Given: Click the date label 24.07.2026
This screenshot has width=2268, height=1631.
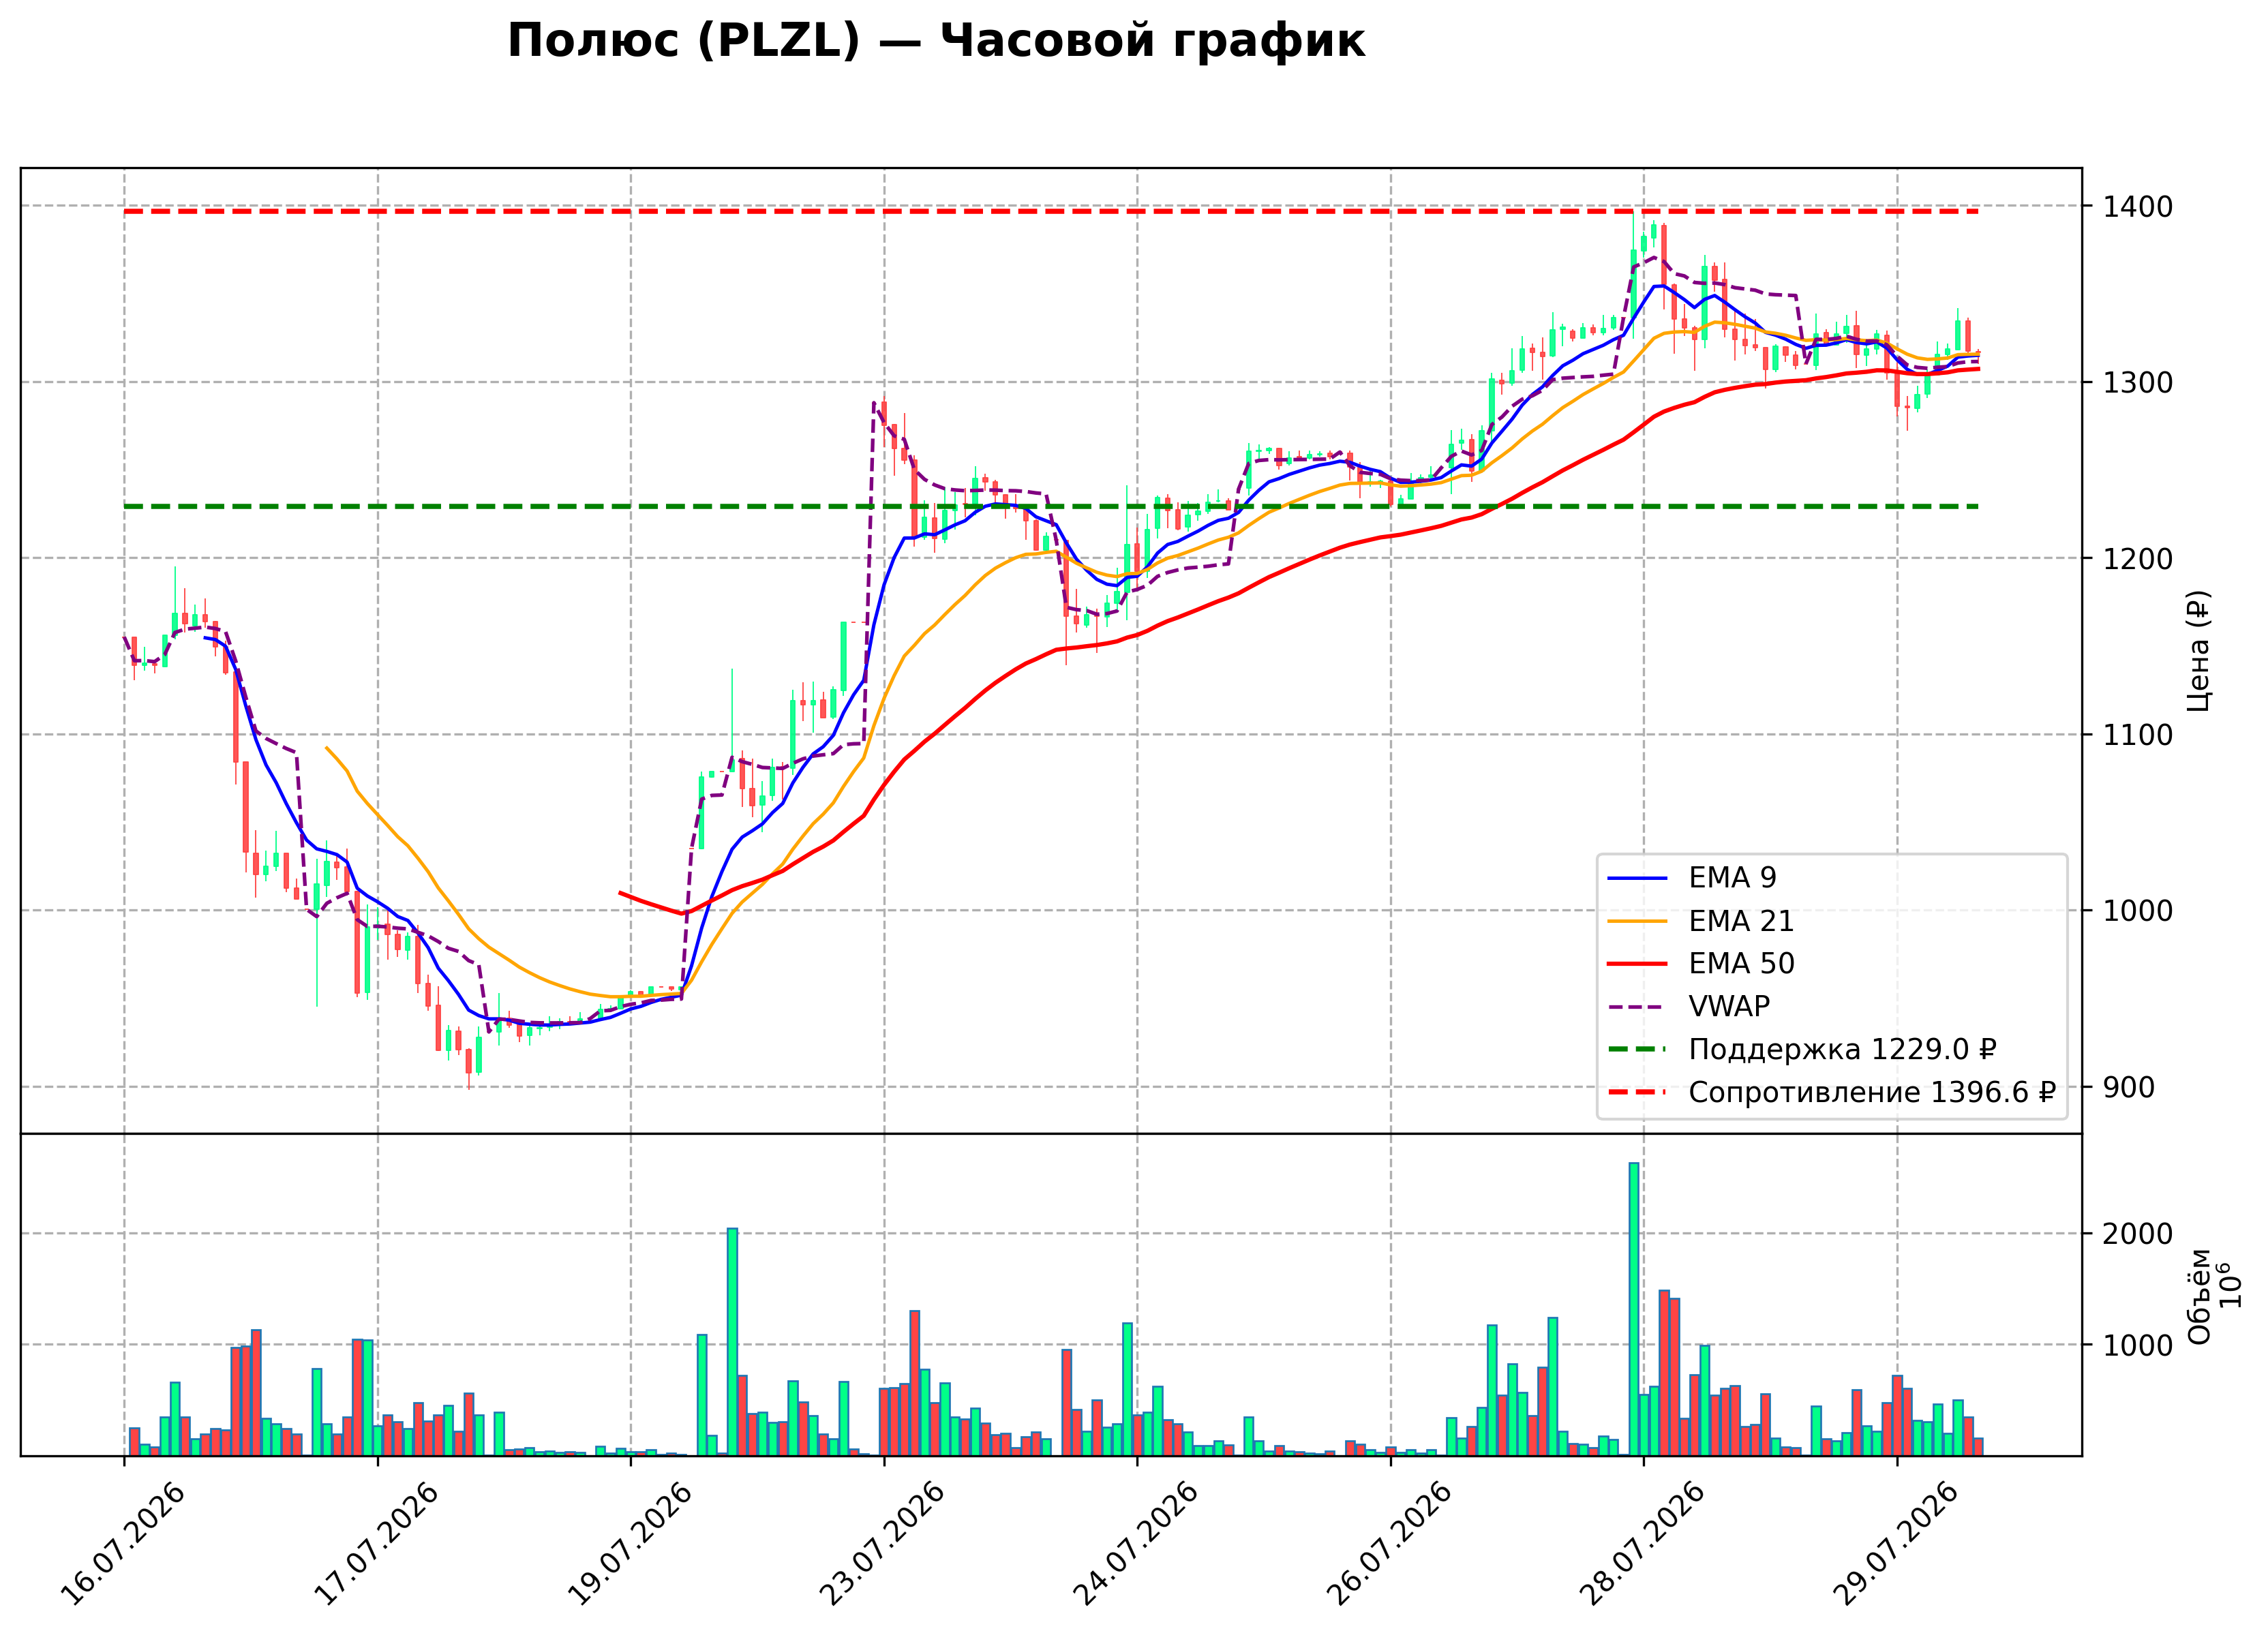Looking at the screenshot, I should point(1135,1544).
